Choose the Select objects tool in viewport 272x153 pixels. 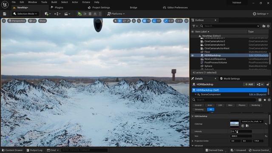coord(116,21)
